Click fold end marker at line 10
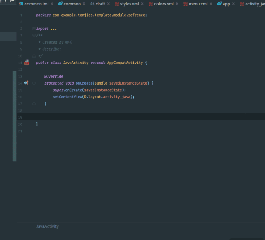The height and width of the screenshot is (240, 265). pyautogui.click(x=34, y=56)
